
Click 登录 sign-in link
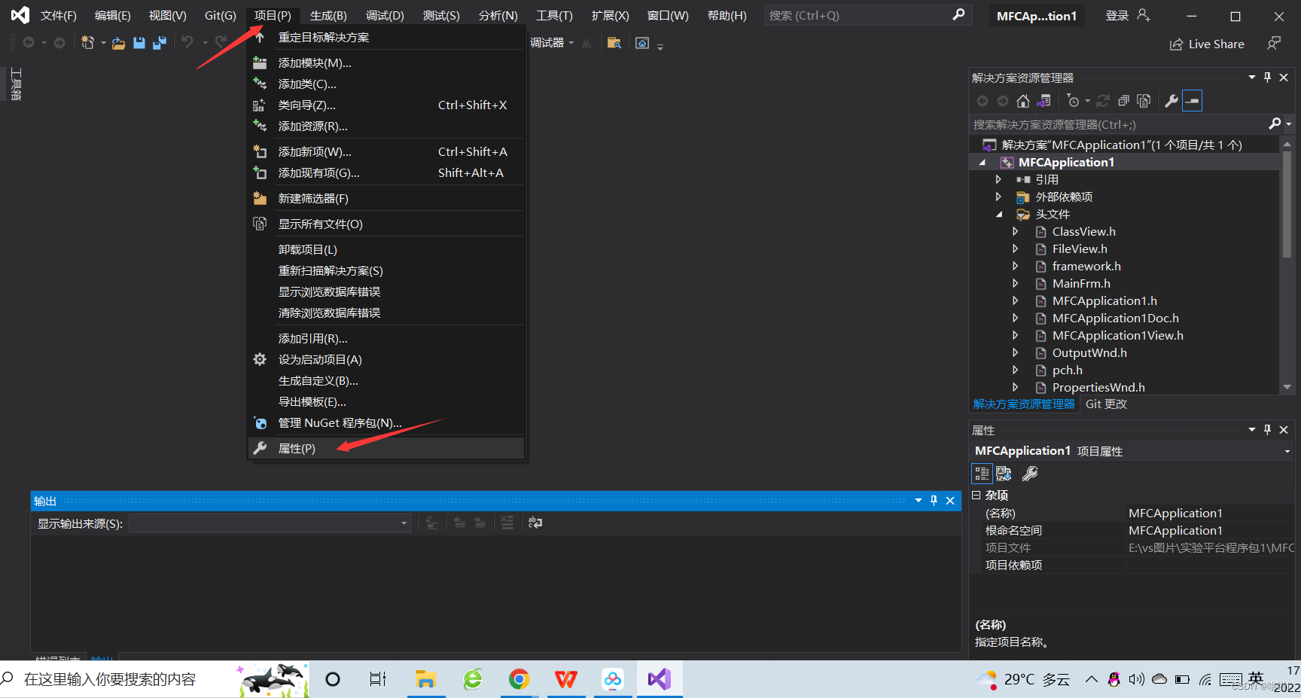click(1117, 15)
